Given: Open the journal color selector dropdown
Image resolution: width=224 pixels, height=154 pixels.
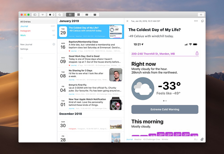Looking at the screenshot, I should (52, 15).
